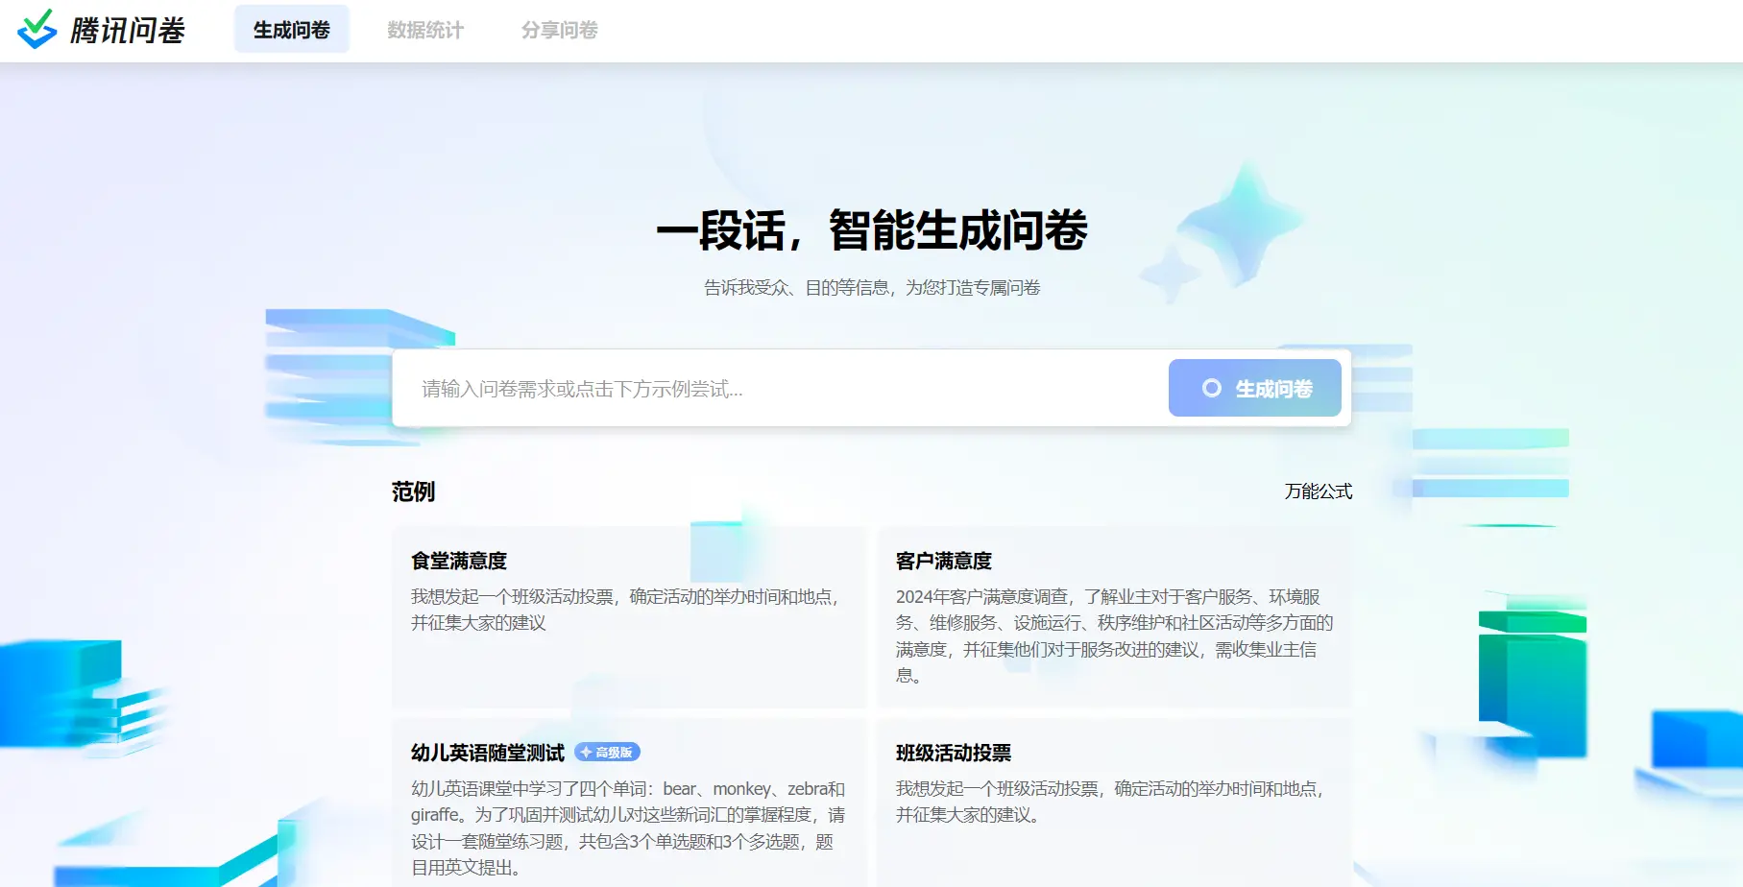This screenshot has height=887, width=1743.
Task: Select the 食堂满意度 example card
Action: coord(629,614)
